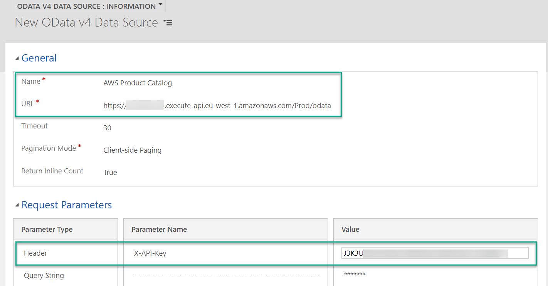Viewport: 548px width, 286px height.
Task: Click the Parameter Type column header
Action: tap(47, 229)
